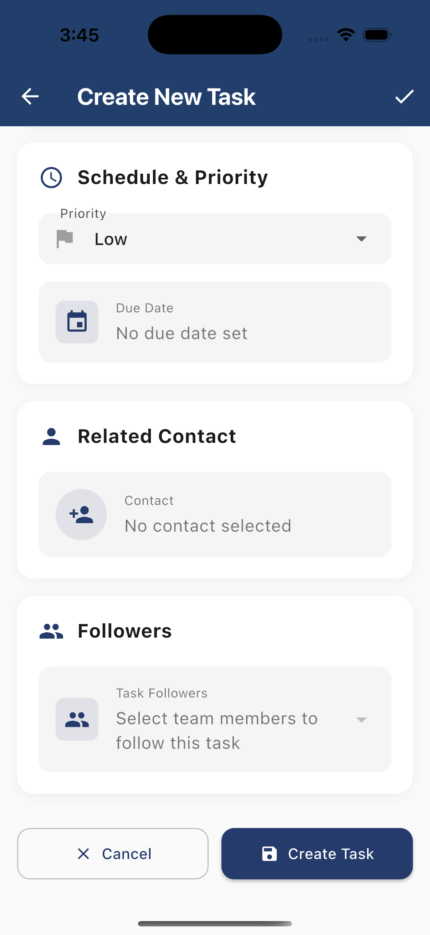The width and height of the screenshot is (430, 935).
Task: Choose the 'No contact selected' field
Action: click(x=208, y=526)
